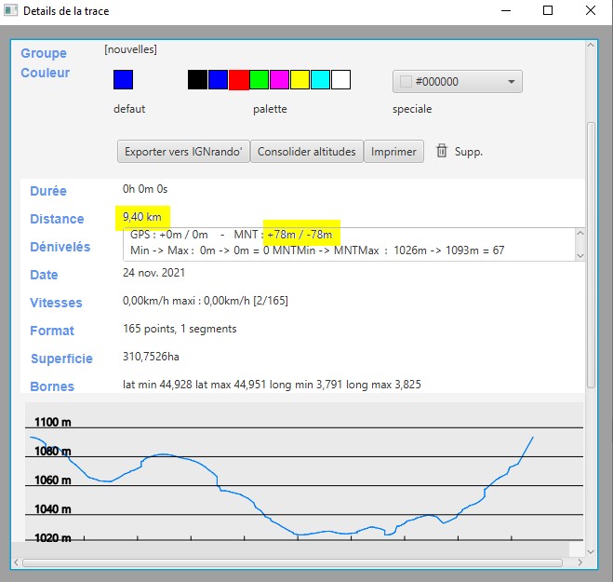Pick the blue swatch in the palette

(x=218, y=80)
